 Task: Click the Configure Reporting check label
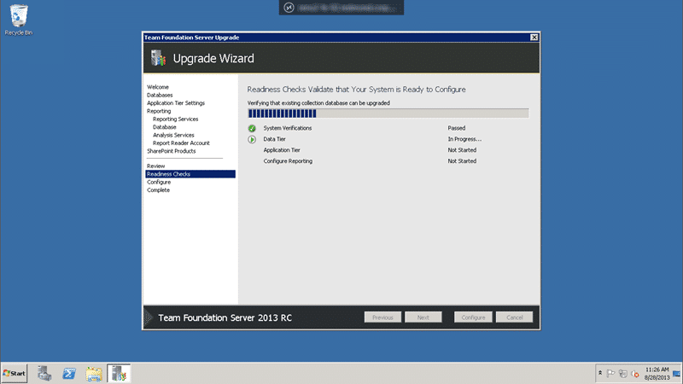click(288, 161)
